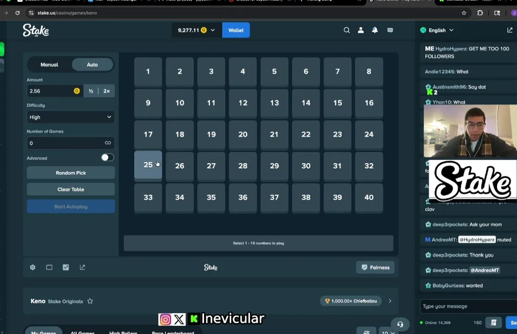
Task: Switch to Auto betting mode
Action: click(x=92, y=64)
